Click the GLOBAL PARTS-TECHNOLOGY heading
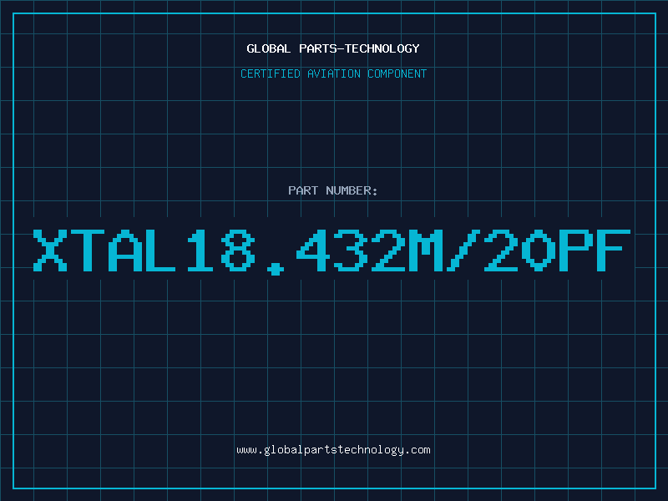Screen dimensions: 668x501 tap(333, 48)
